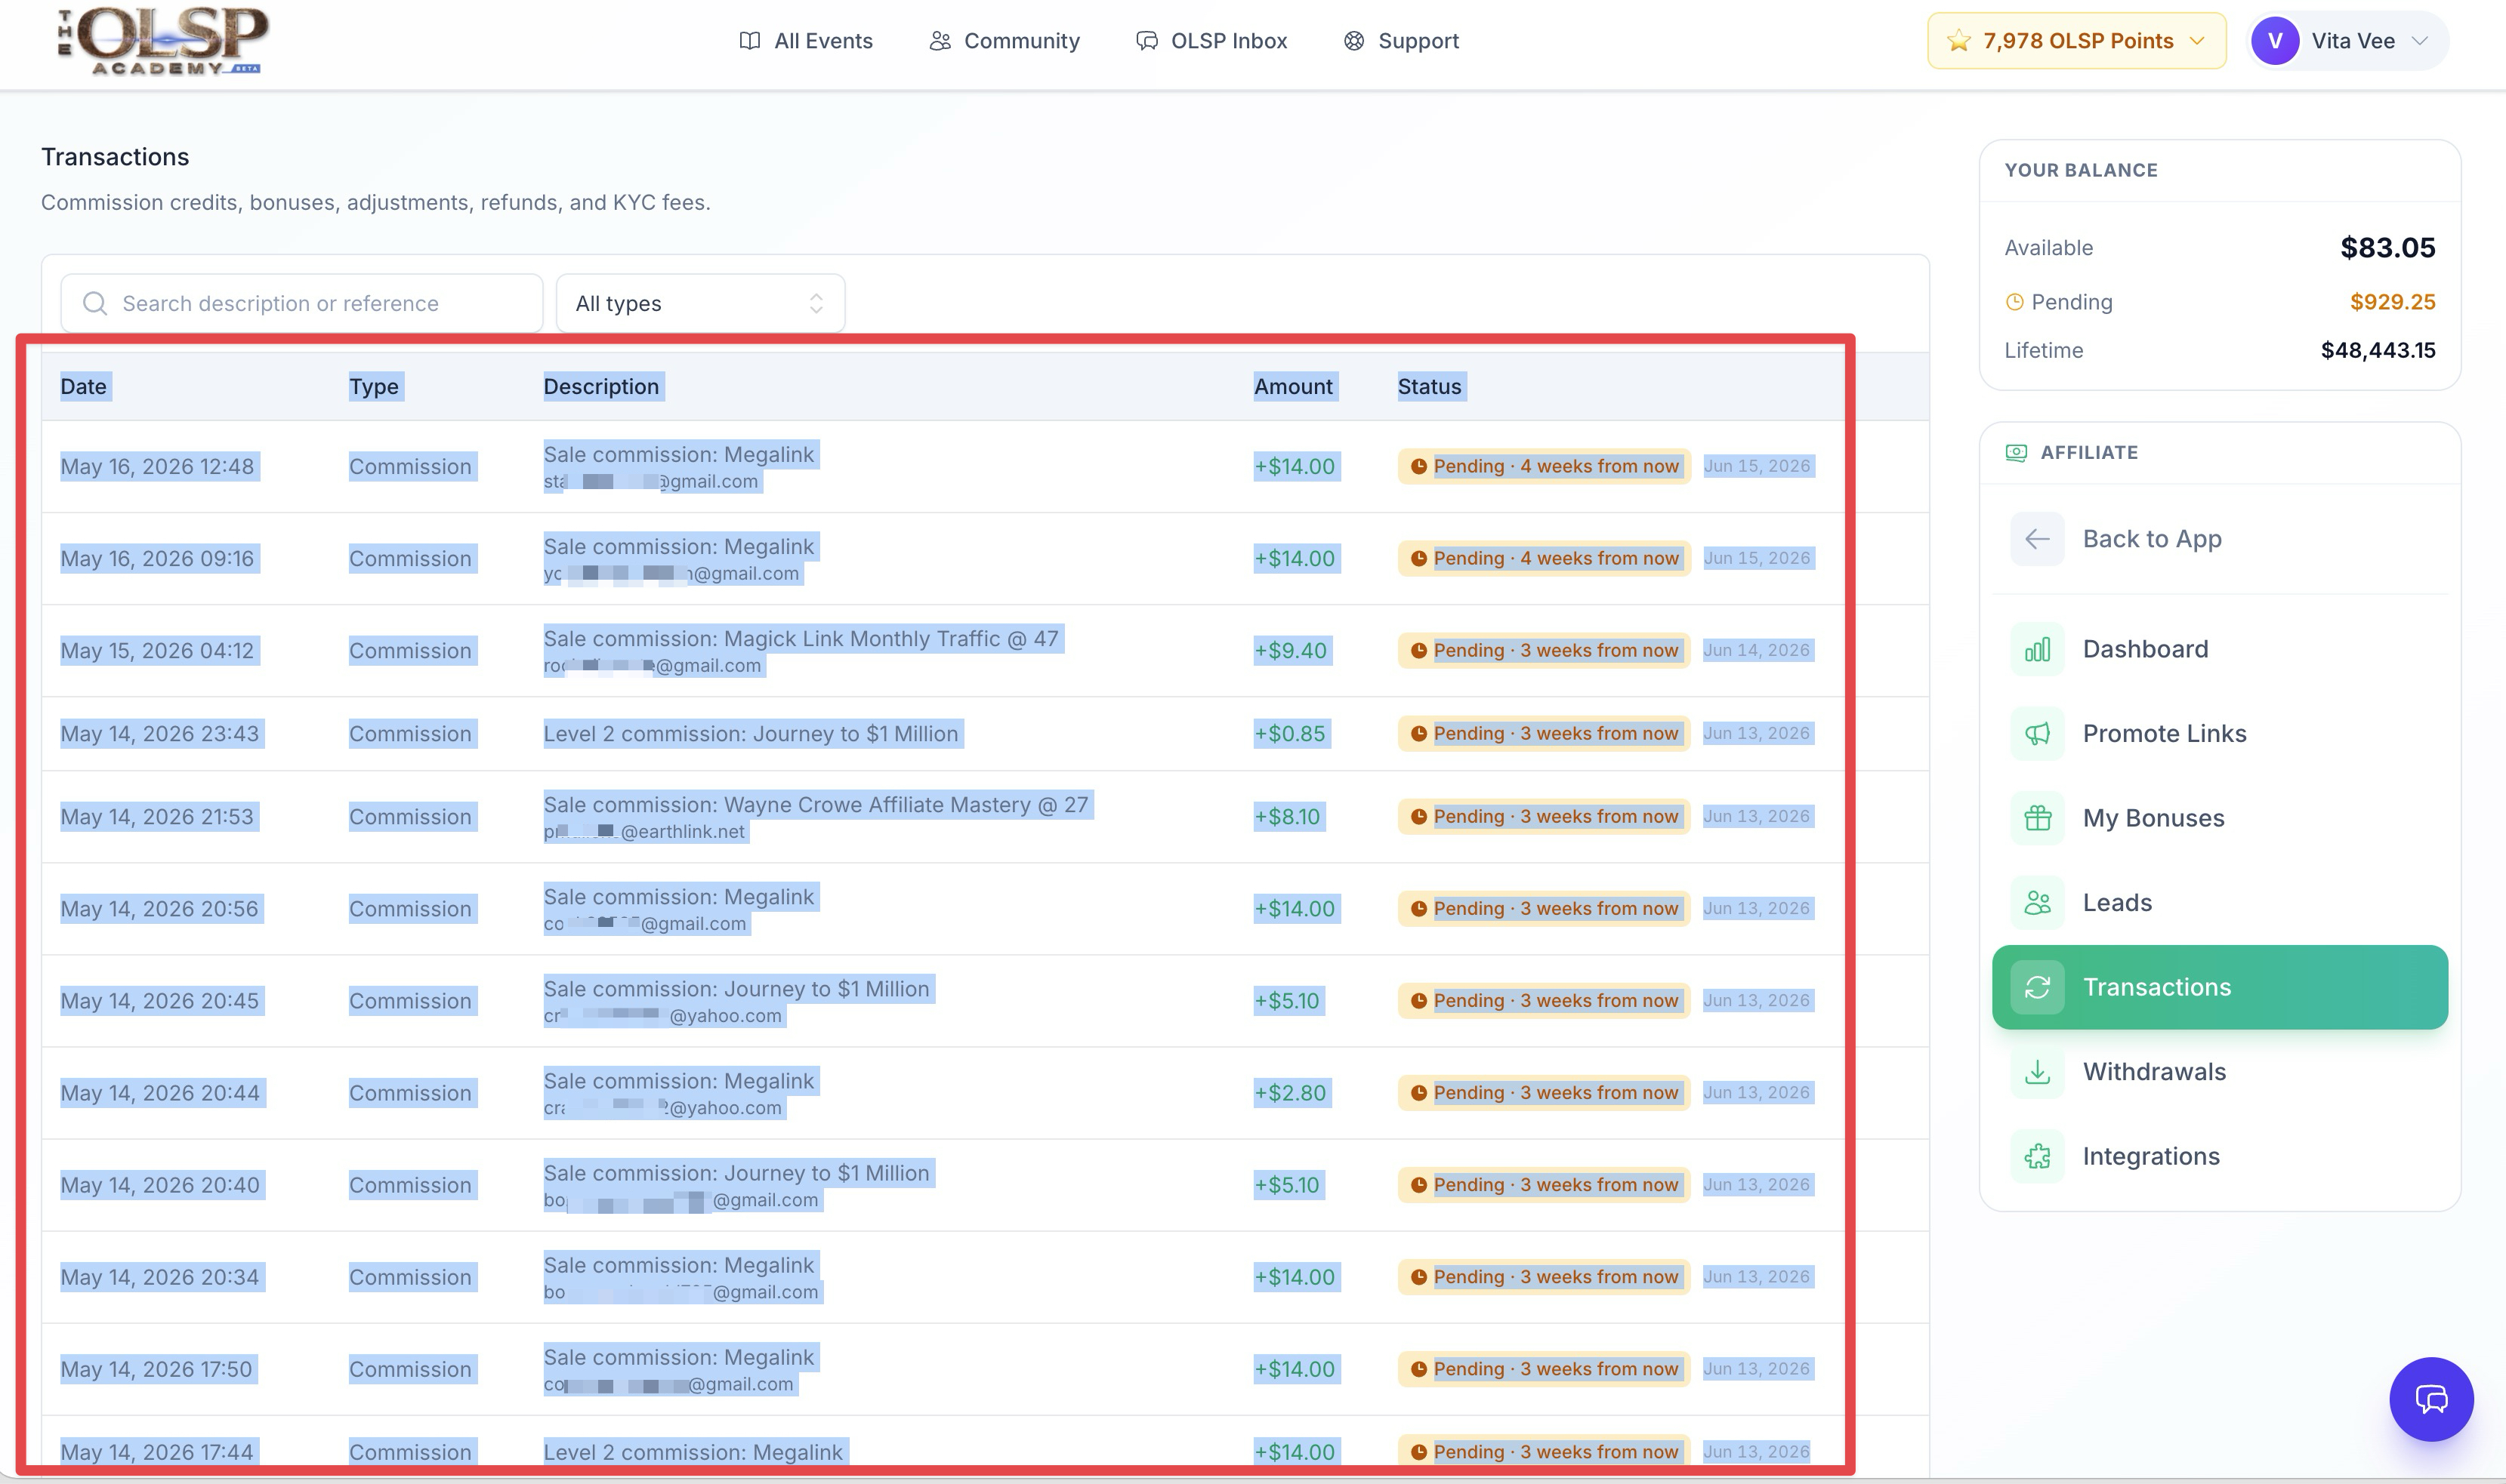
Task: Open the floating chat bubble
Action: tap(2431, 1399)
